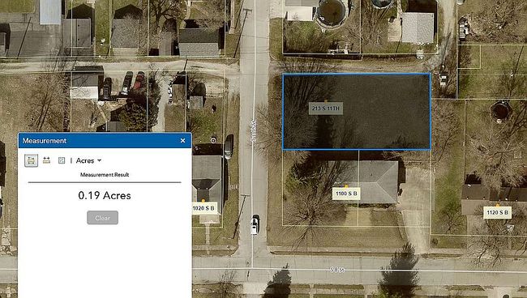Viewport: 527px width, 298px height.
Task: Click the S B St street label
Action: (x=336, y=270)
